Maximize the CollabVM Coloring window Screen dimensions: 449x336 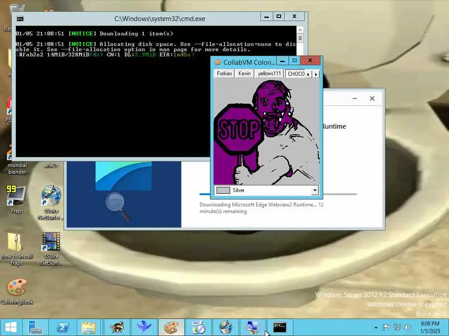tap(294, 60)
